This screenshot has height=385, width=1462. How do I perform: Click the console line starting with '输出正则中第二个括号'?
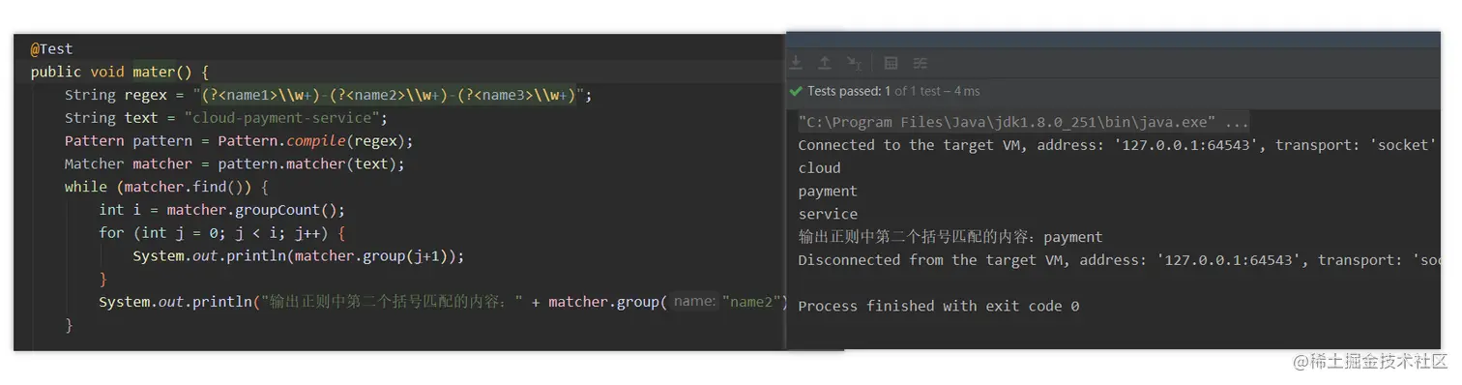(950, 237)
